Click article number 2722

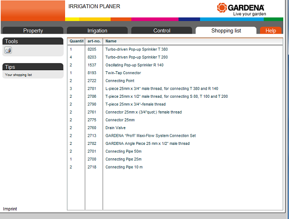(92, 81)
